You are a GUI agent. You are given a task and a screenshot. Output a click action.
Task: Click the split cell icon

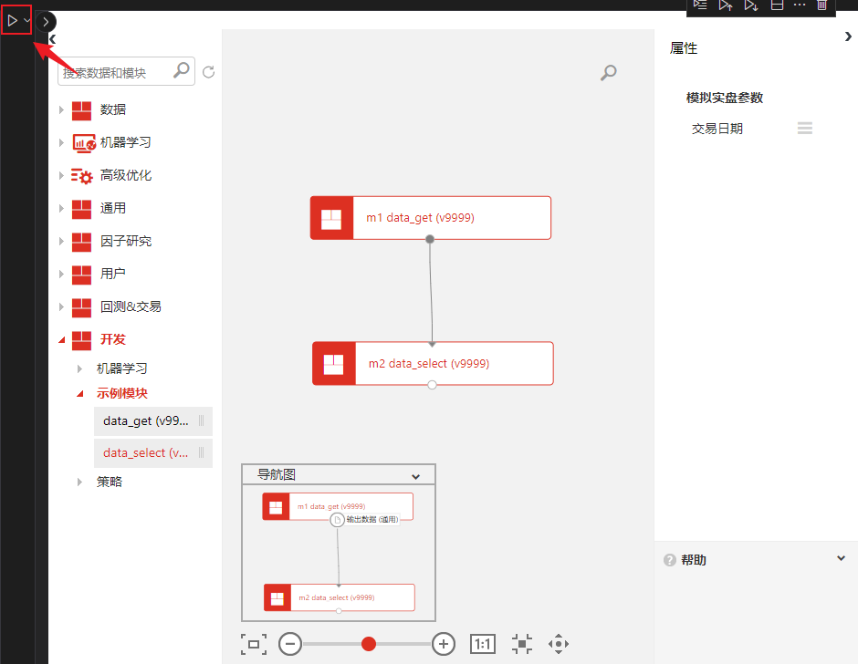(x=777, y=5)
